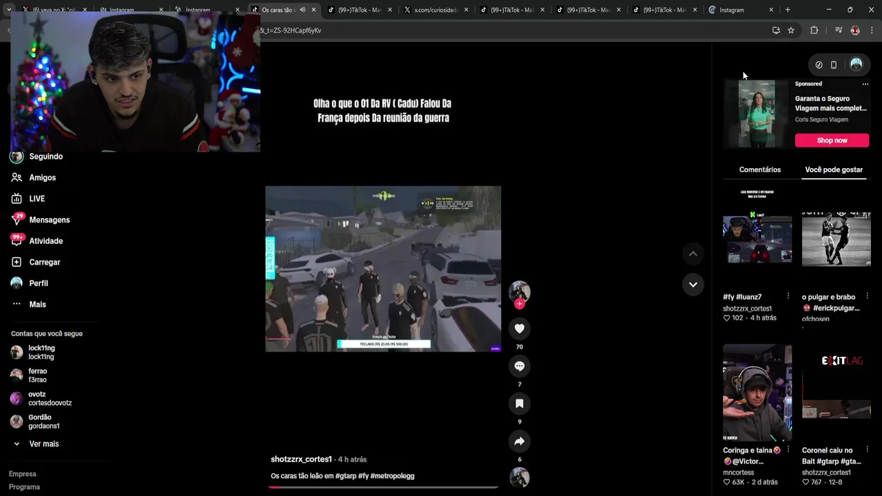Open the sound disc avatar below share

click(x=520, y=477)
